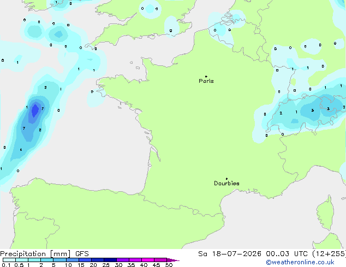346x267 pixels.
Task: Click the GFS model label
Action: pyautogui.click(x=82, y=254)
